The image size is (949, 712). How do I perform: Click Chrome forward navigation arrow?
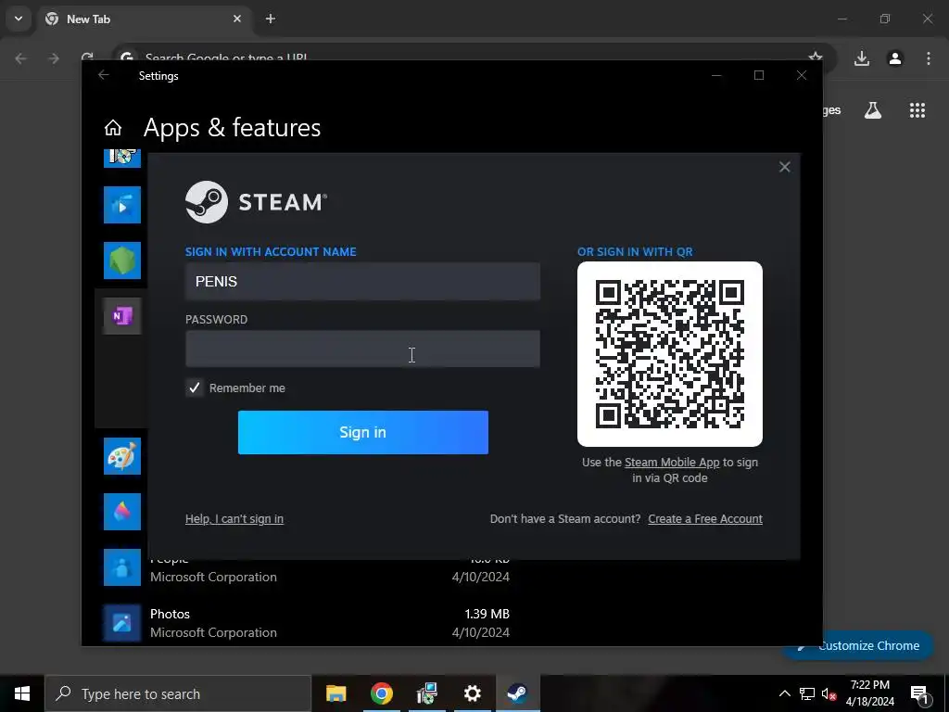click(x=54, y=58)
